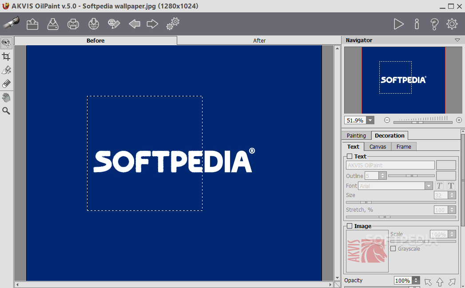Select the Text sub-tab
Screen dimensions: 465x288
pyautogui.click(x=353, y=147)
